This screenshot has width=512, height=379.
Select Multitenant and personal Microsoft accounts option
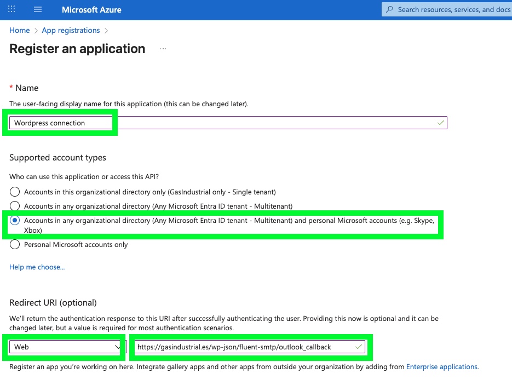15,221
